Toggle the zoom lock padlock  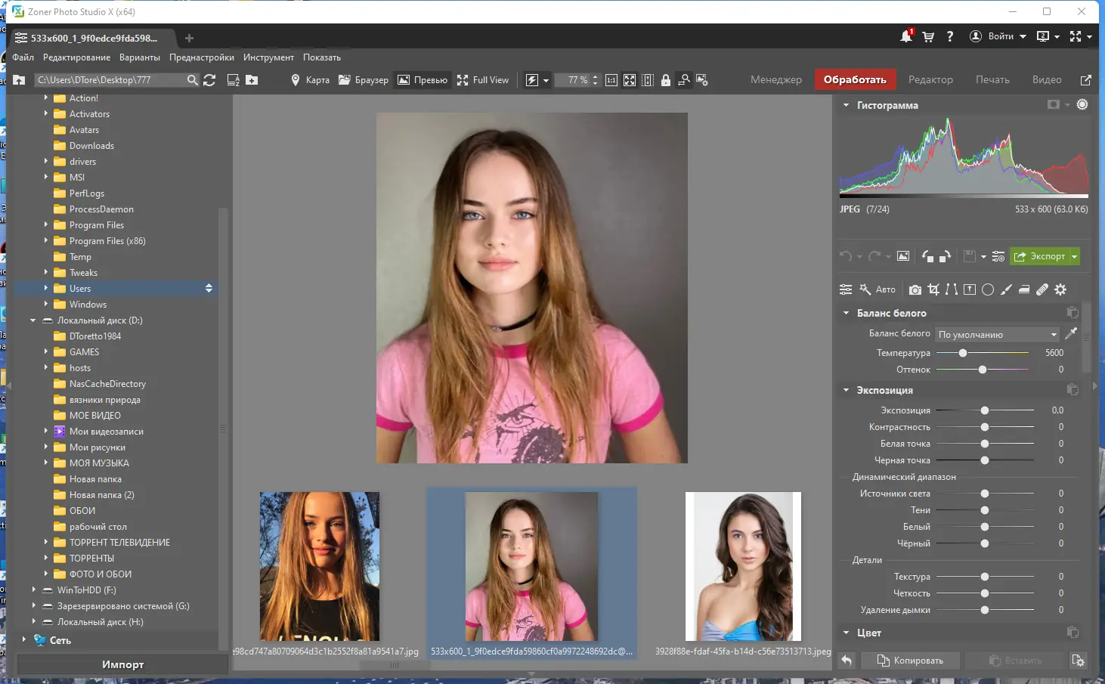pyautogui.click(x=666, y=80)
